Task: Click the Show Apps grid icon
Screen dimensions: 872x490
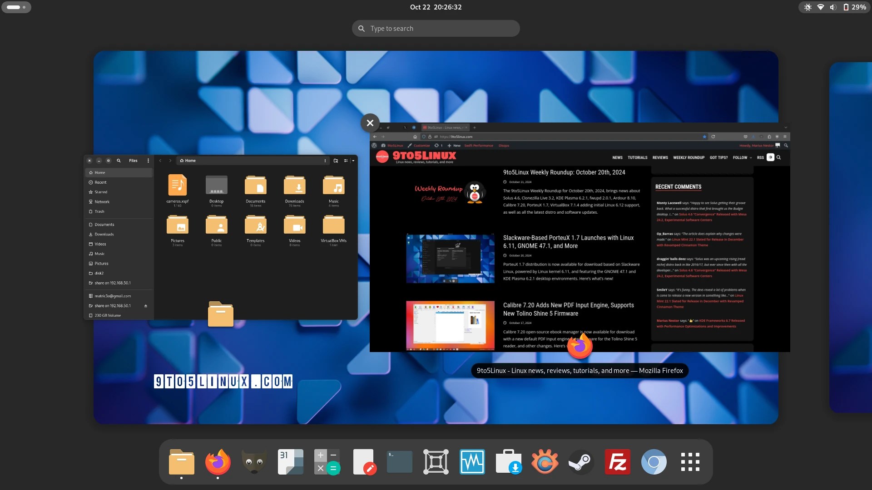Action: (690, 462)
